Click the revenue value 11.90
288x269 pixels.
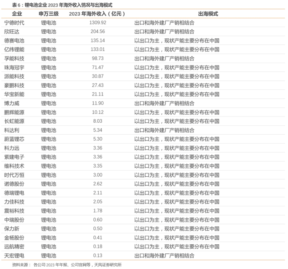98,103
